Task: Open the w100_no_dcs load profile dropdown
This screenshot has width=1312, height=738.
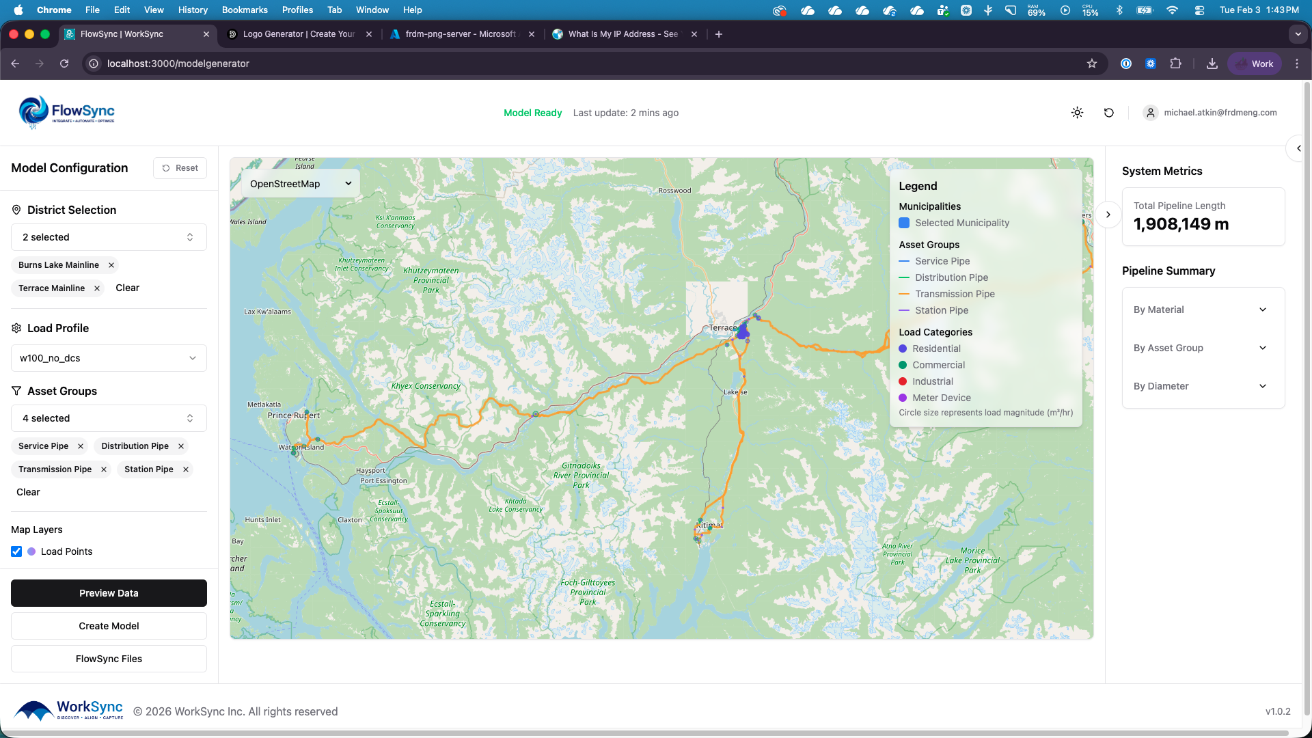Action: click(109, 358)
